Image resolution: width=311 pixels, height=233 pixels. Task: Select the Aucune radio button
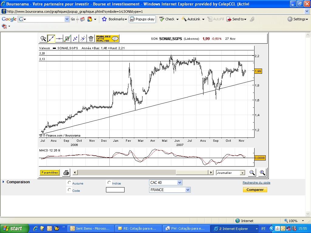coord(70,183)
